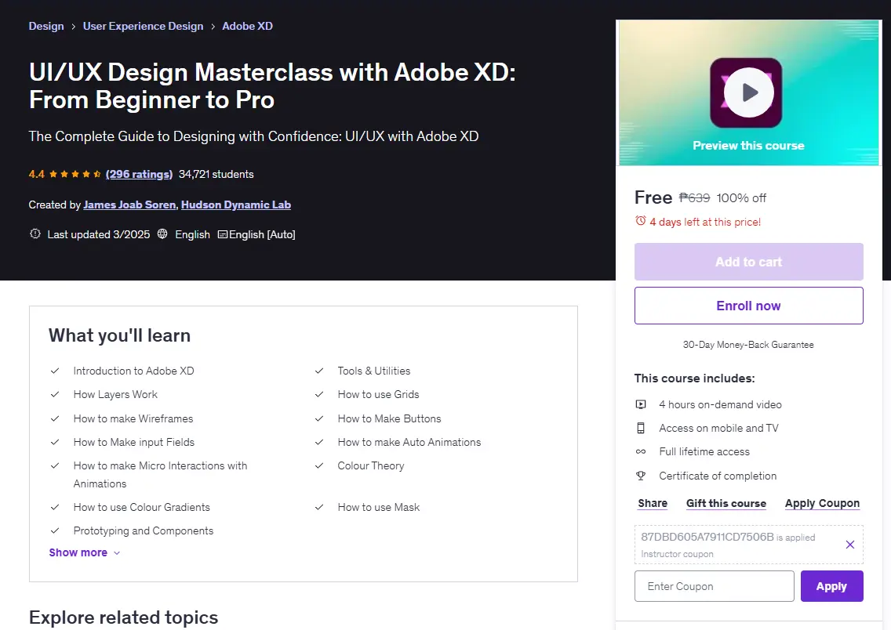The height and width of the screenshot is (630, 891).
Task: Click checkmark beside How Layers Work
Action: click(x=55, y=394)
